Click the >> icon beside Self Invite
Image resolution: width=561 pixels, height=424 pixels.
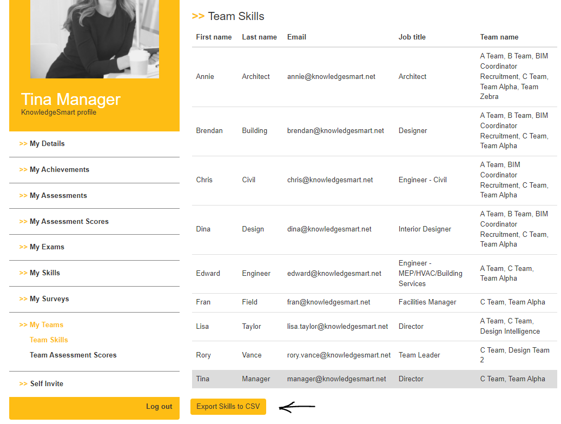coord(24,383)
